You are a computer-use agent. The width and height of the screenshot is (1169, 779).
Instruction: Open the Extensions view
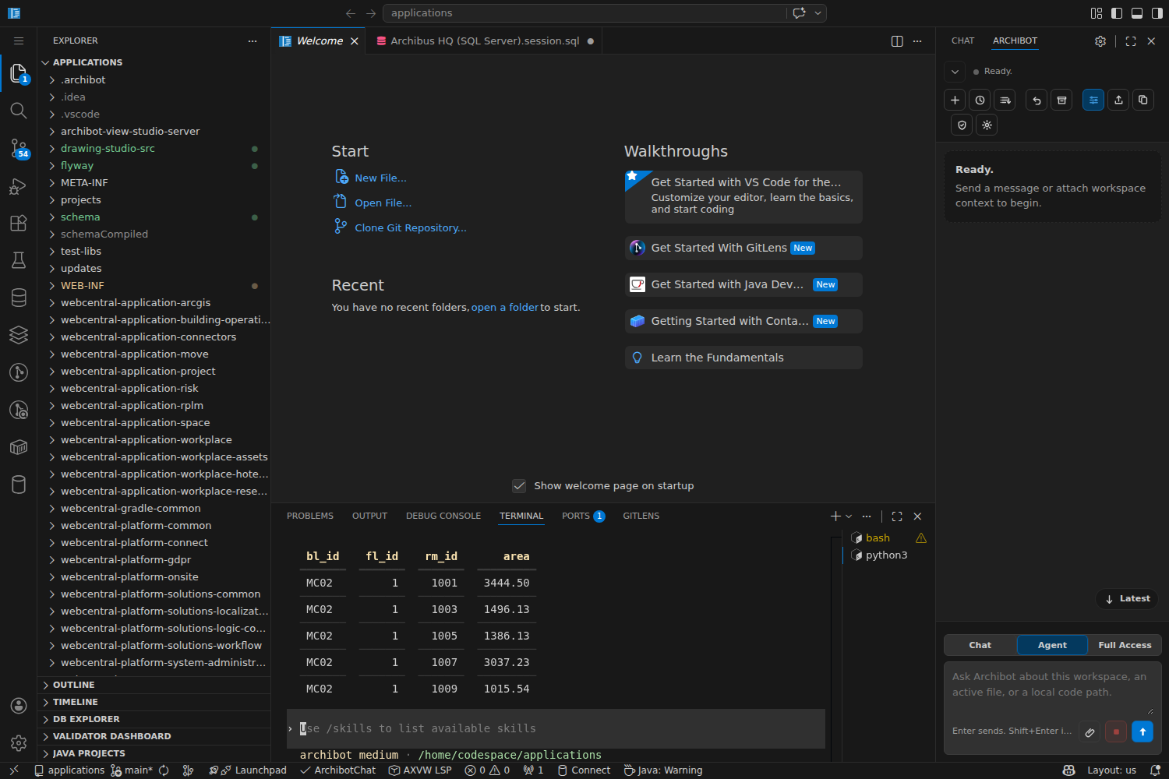click(19, 223)
